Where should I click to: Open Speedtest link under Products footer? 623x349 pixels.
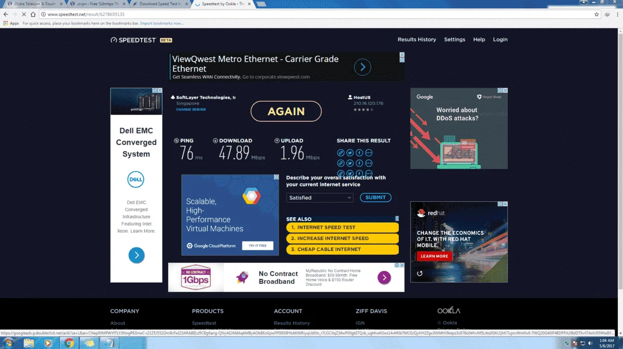204,323
